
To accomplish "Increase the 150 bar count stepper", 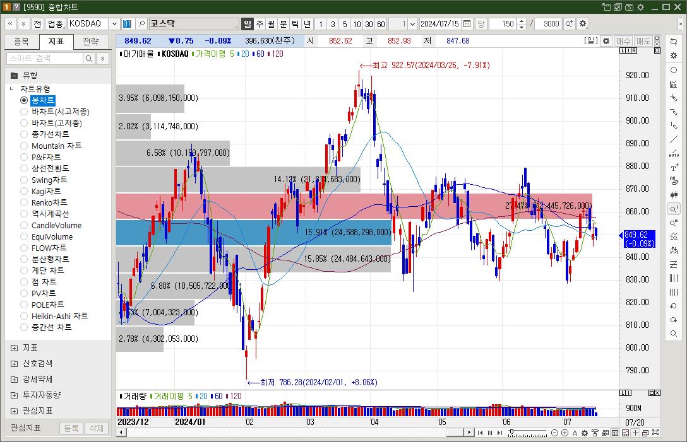I will click(x=522, y=21).
